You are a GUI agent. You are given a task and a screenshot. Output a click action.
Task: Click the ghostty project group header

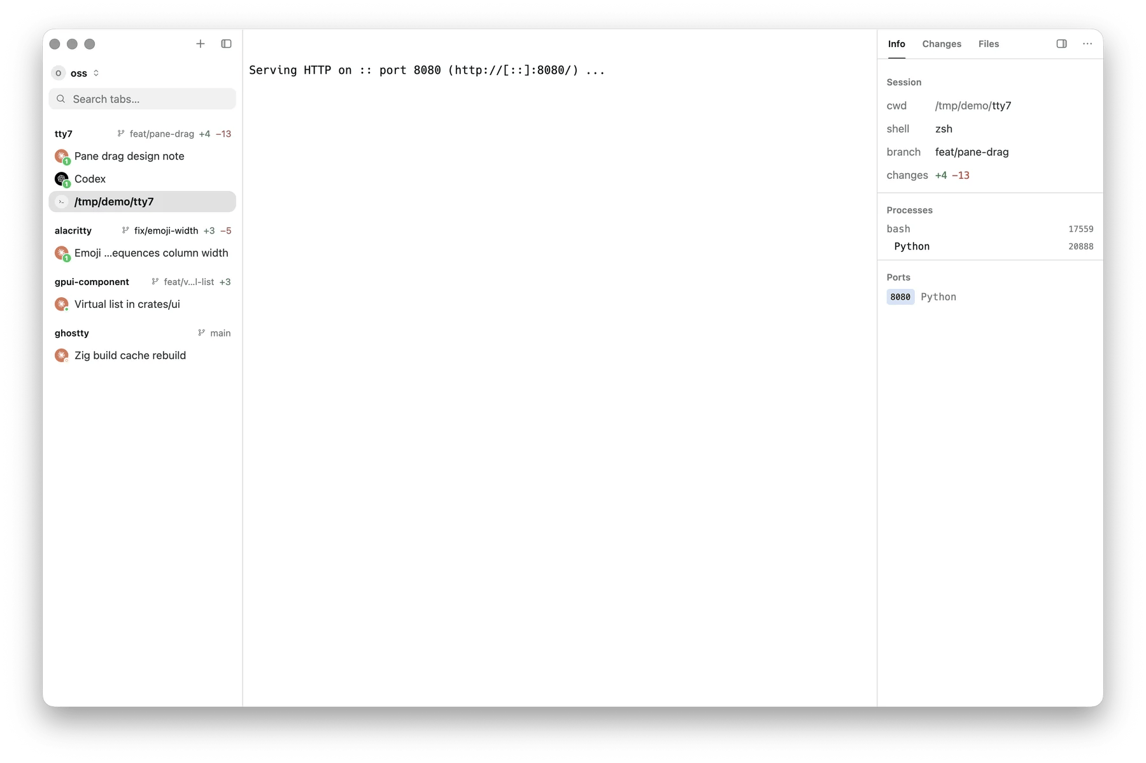[72, 333]
